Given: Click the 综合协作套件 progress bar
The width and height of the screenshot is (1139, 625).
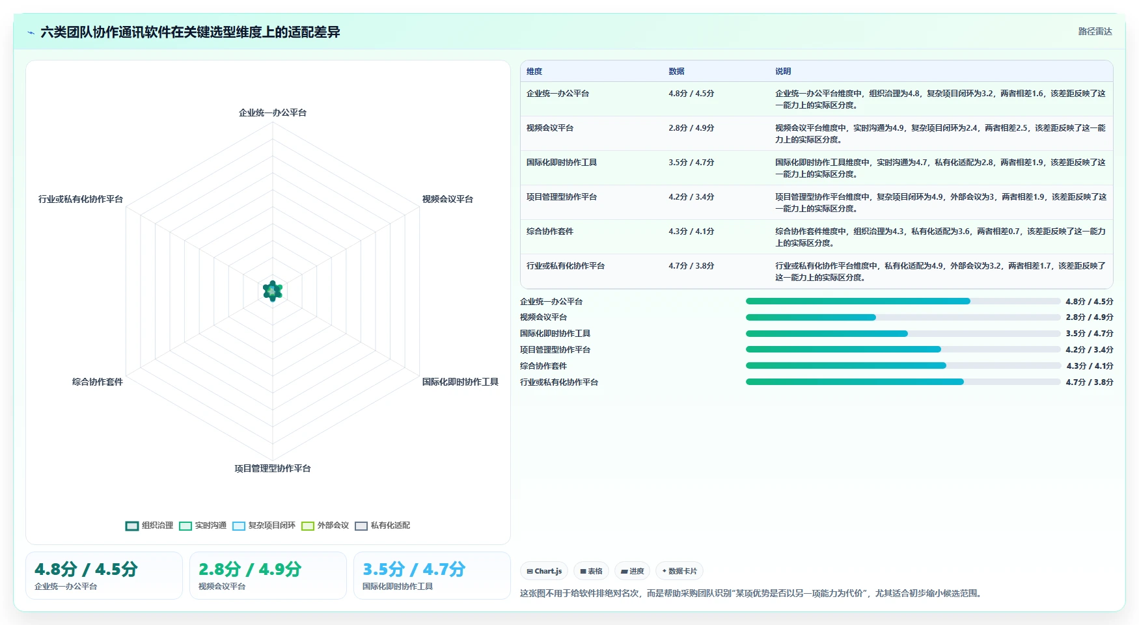Looking at the screenshot, I should point(903,366).
